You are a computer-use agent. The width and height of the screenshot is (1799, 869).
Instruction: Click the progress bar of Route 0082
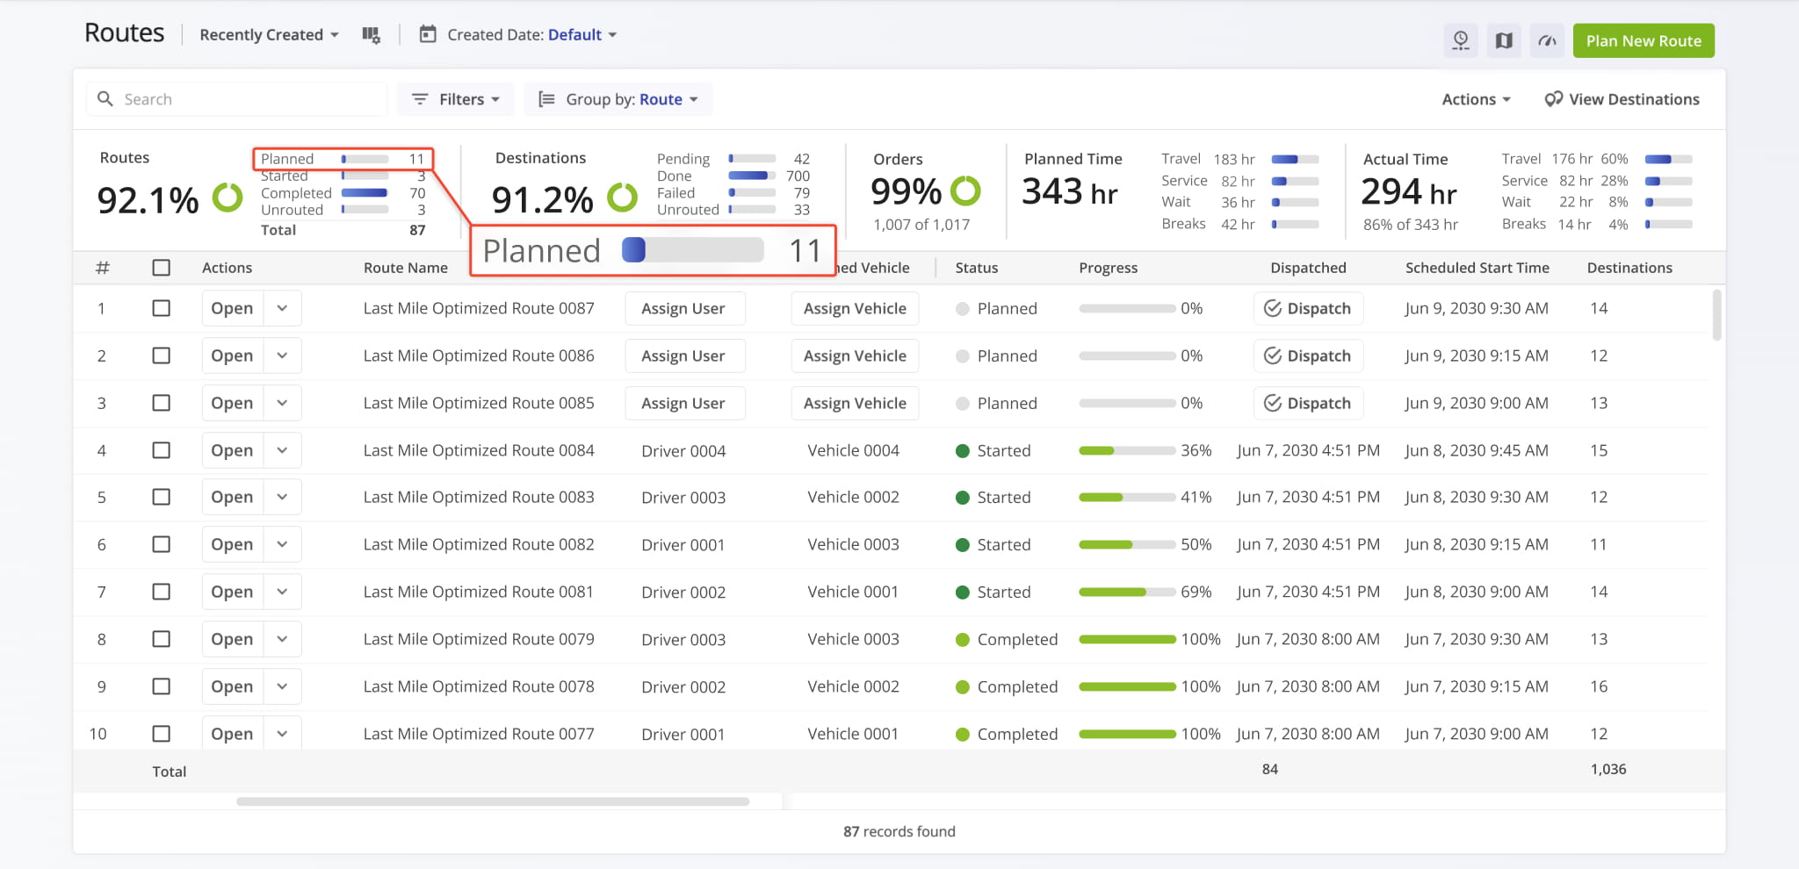click(1126, 544)
